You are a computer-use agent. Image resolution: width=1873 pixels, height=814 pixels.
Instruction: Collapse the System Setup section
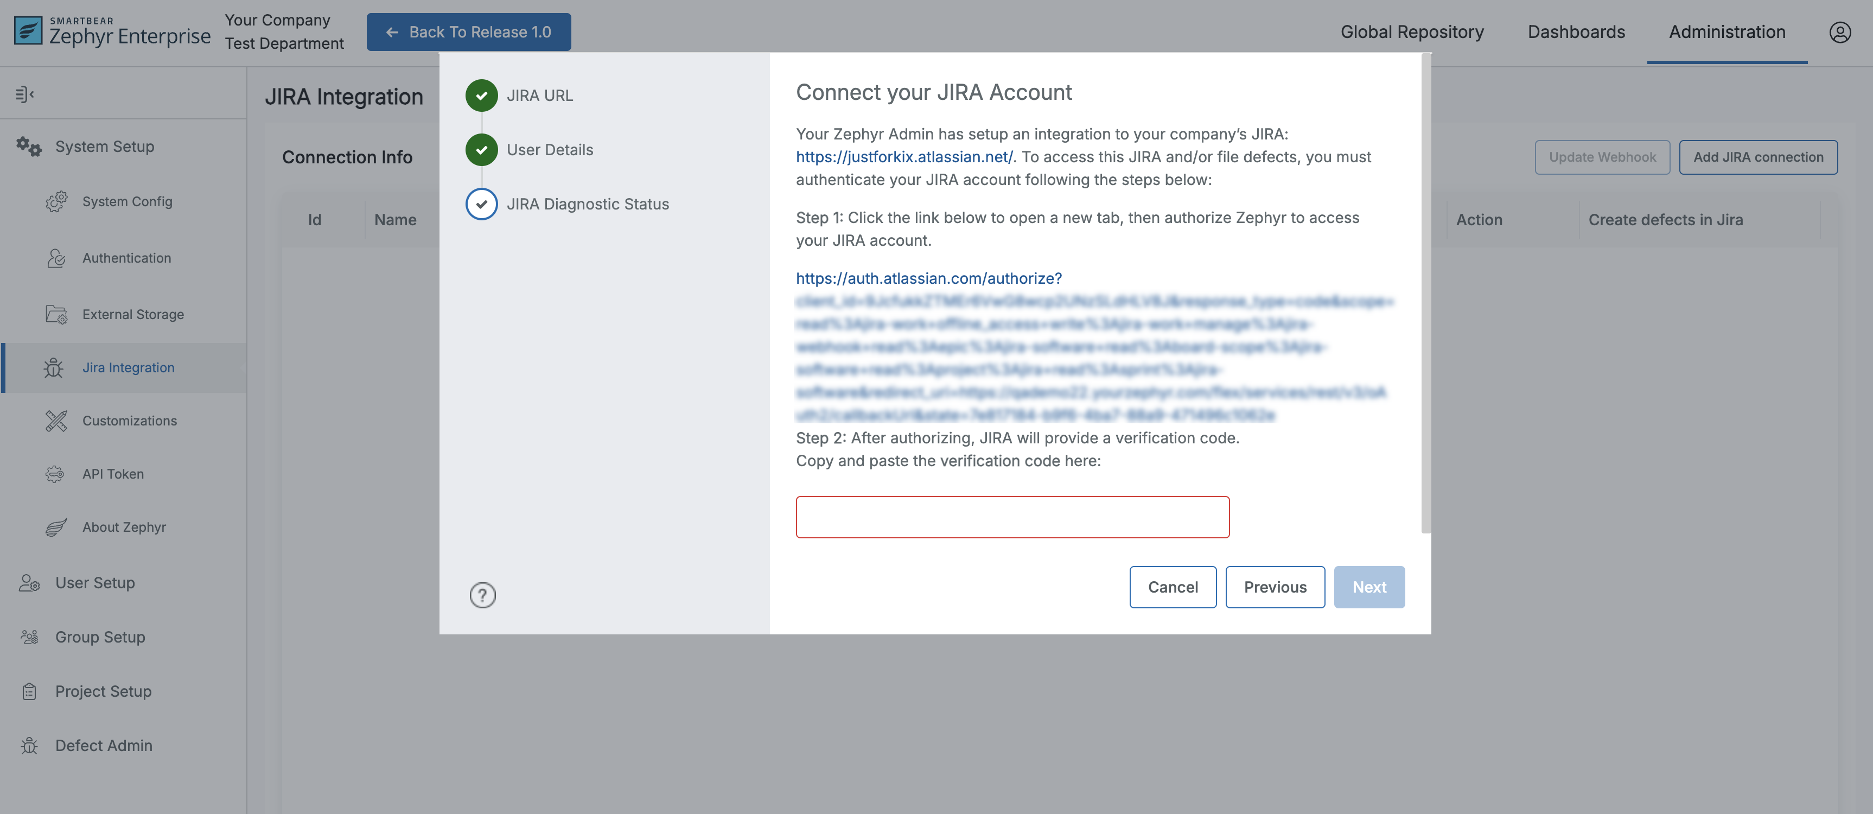105,146
